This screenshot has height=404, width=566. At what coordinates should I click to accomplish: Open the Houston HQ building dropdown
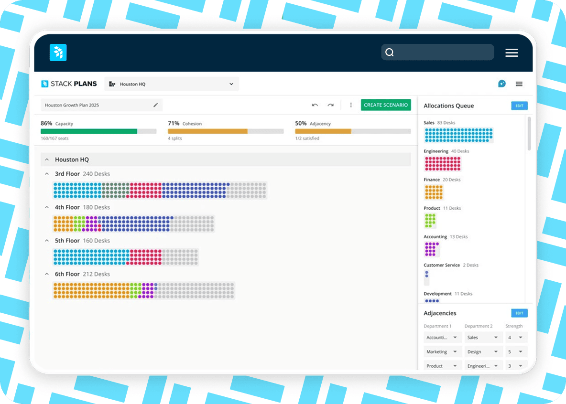tap(172, 84)
